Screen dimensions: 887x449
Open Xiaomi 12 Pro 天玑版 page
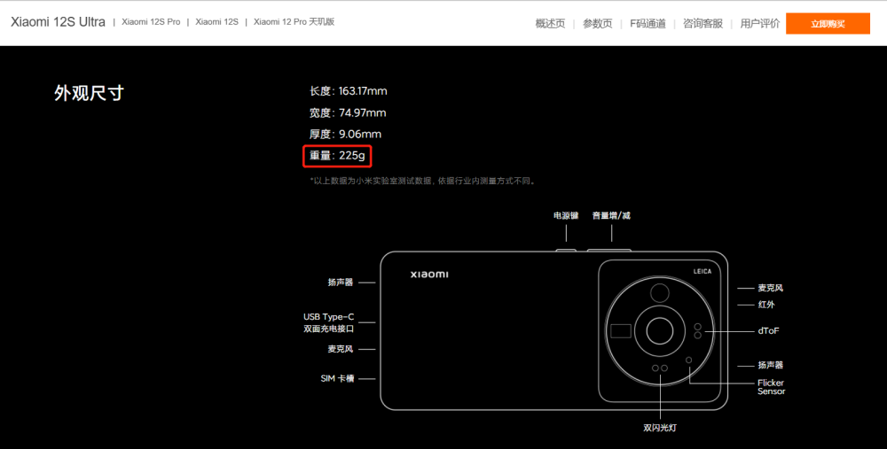pos(294,22)
